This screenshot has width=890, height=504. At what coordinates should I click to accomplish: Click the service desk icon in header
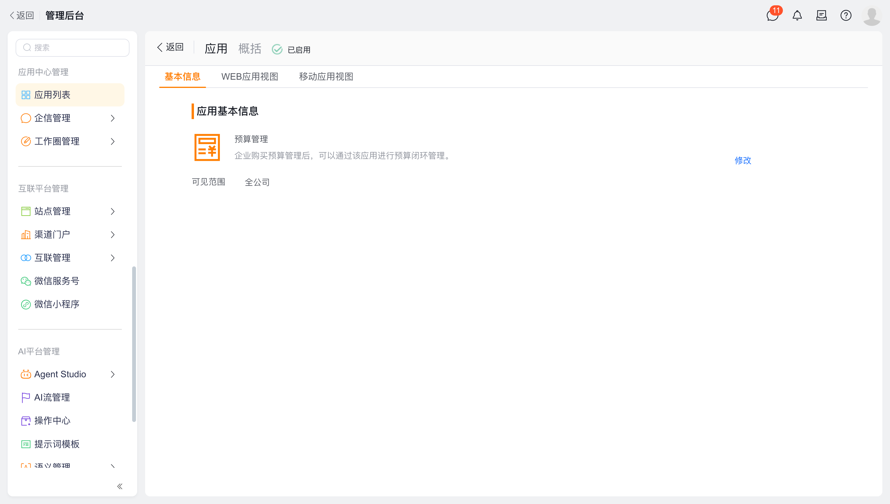(821, 15)
